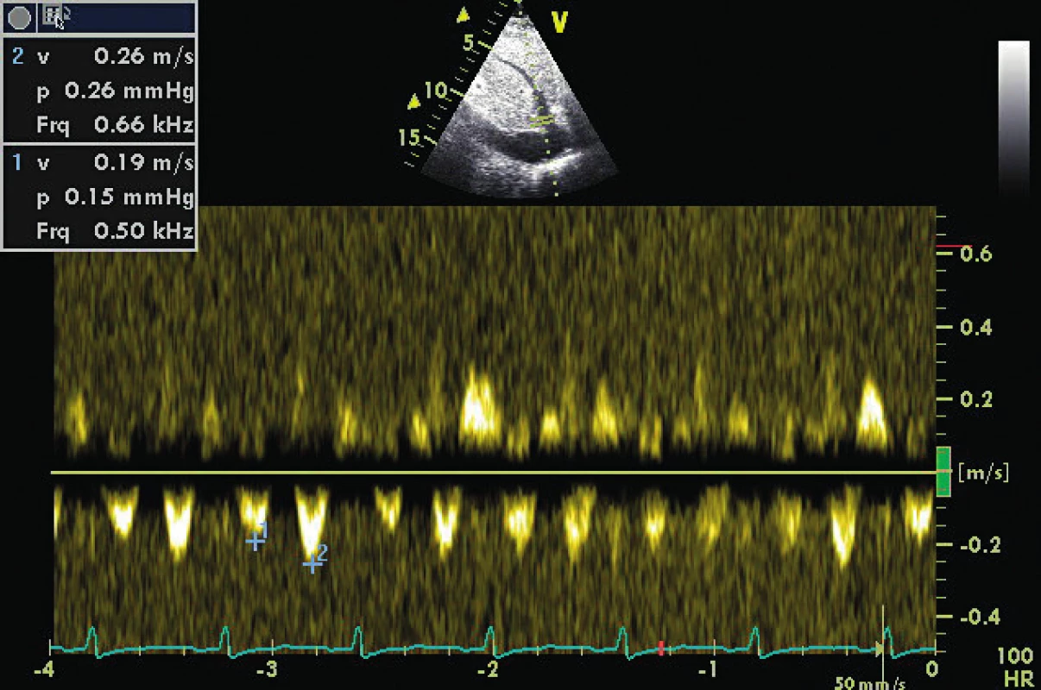Select the 0.19 m/s velocity reading

tap(144, 161)
